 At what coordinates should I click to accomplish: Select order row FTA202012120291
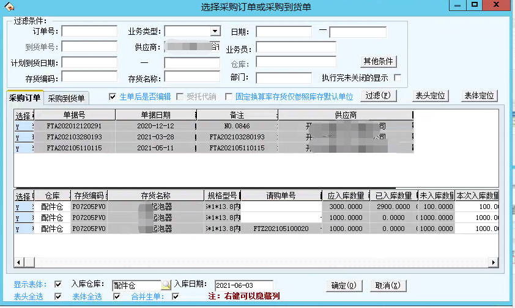click(213, 126)
